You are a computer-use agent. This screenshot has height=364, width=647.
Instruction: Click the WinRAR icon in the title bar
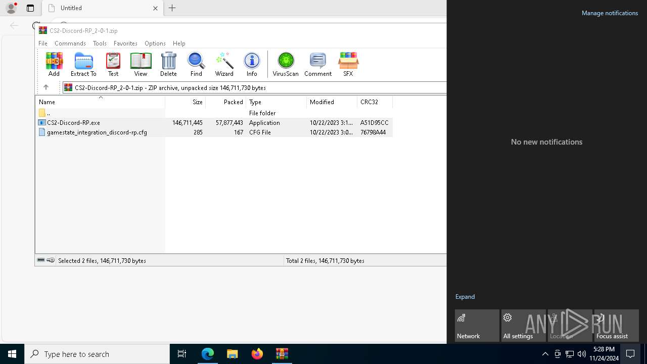pos(43,30)
